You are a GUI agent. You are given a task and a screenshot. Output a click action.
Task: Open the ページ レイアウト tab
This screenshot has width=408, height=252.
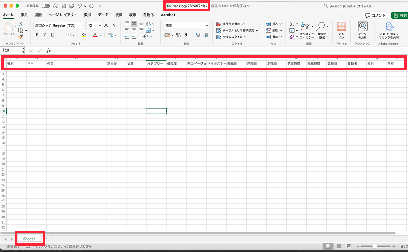pos(62,15)
